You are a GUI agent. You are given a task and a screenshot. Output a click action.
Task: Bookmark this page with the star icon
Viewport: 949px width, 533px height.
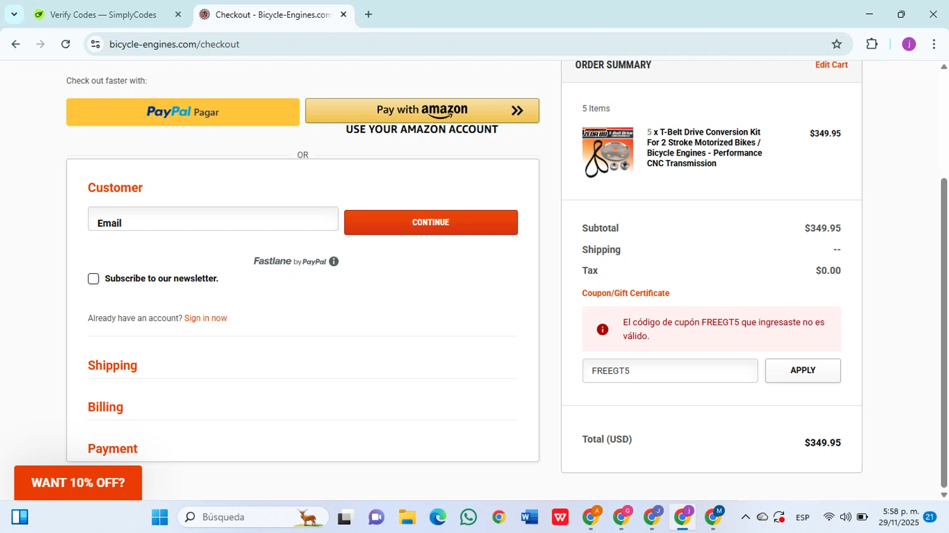coord(836,44)
